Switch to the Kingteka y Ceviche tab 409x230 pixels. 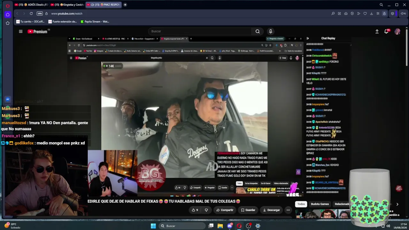click(x=67, y=5)
